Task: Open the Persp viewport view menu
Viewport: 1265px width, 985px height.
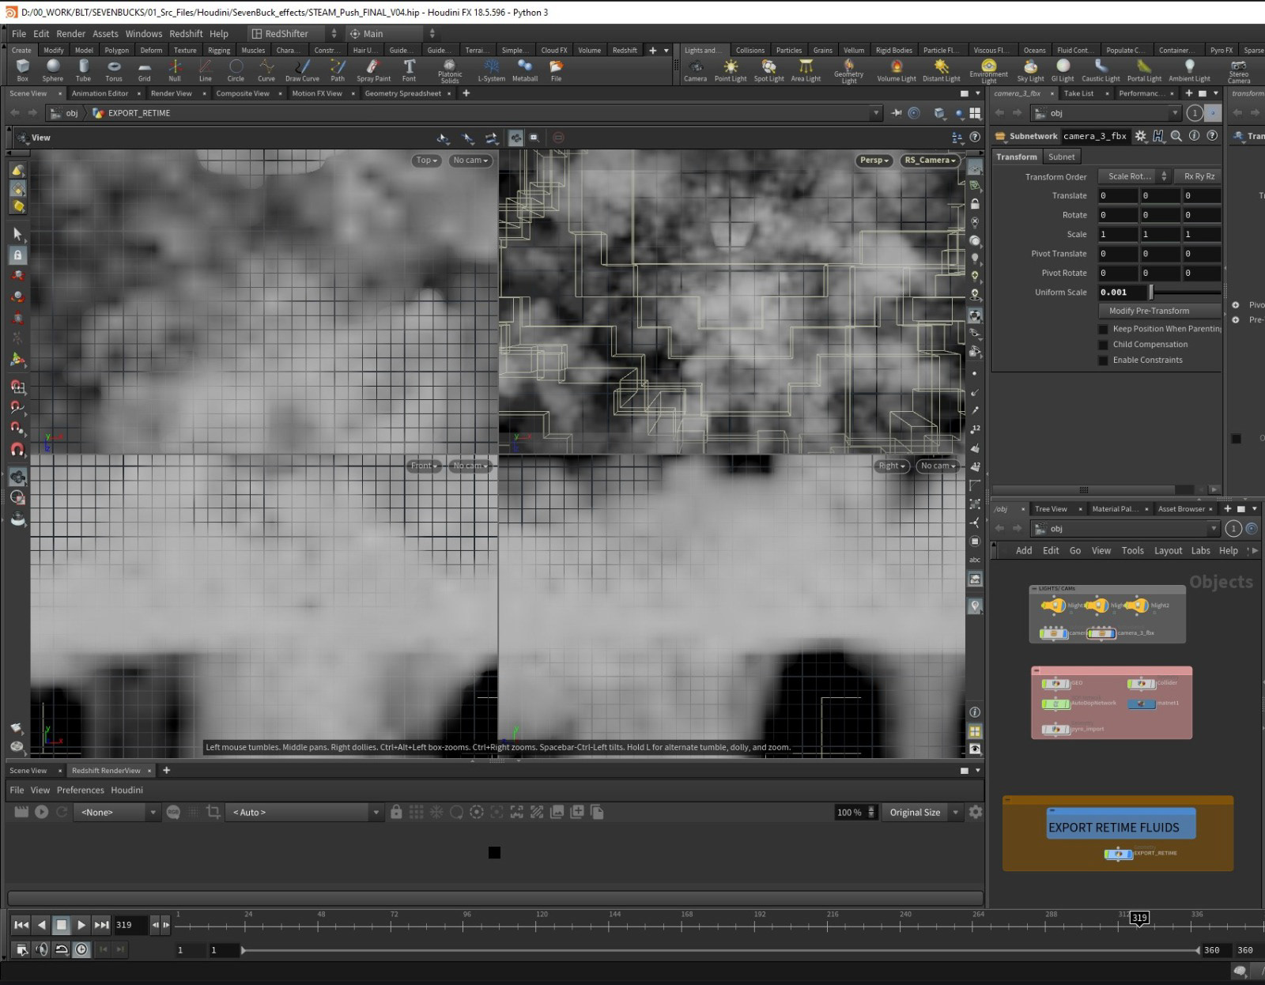Action: coord(874,160)
